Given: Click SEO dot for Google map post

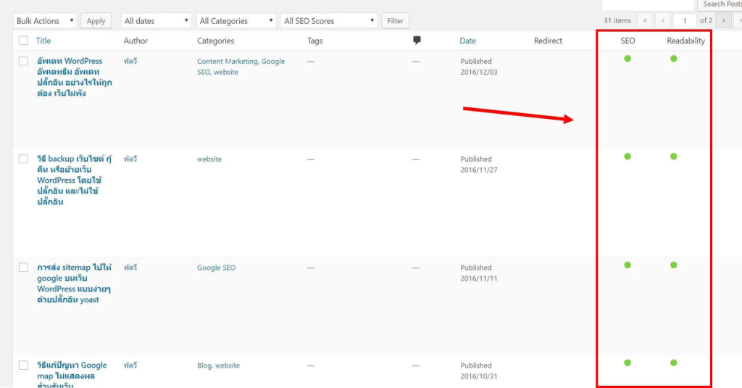Looking at the screenshot, I should pos(628,363).
